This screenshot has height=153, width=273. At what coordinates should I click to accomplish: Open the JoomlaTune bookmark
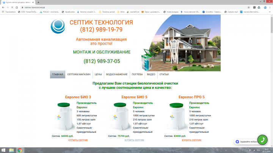pos(133,12)
